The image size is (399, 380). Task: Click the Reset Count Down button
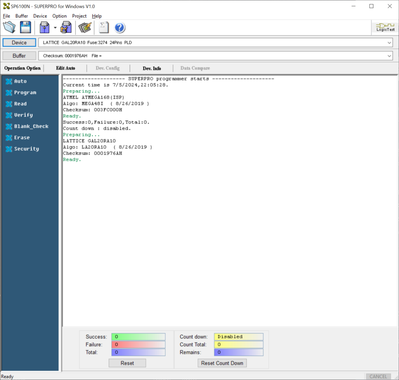click(x=222, y=363)
